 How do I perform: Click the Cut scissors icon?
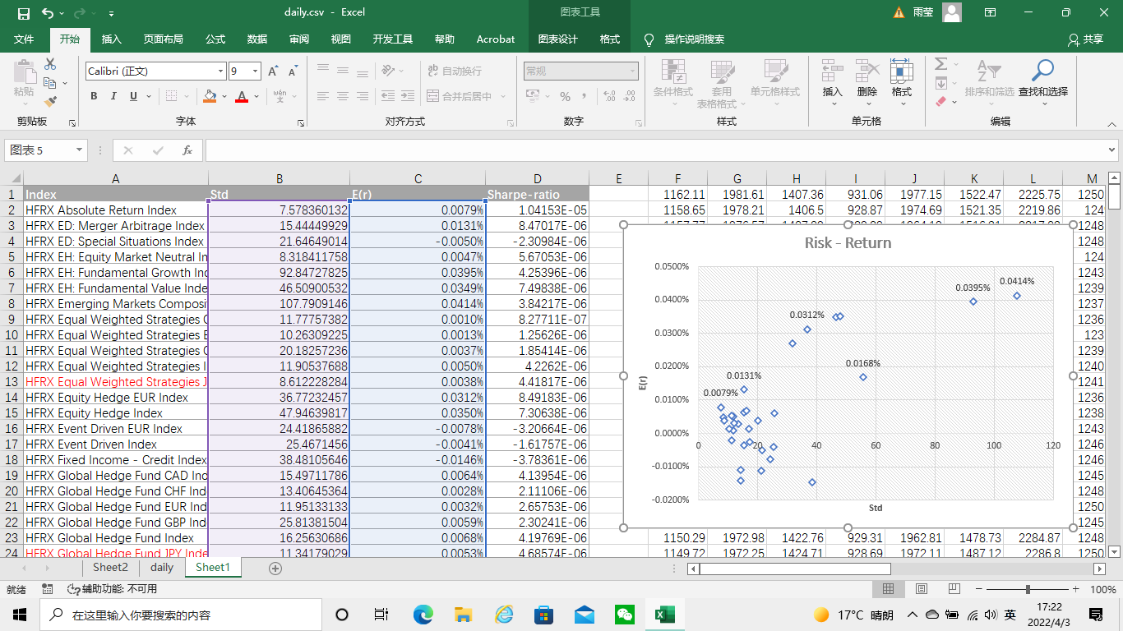50,64
